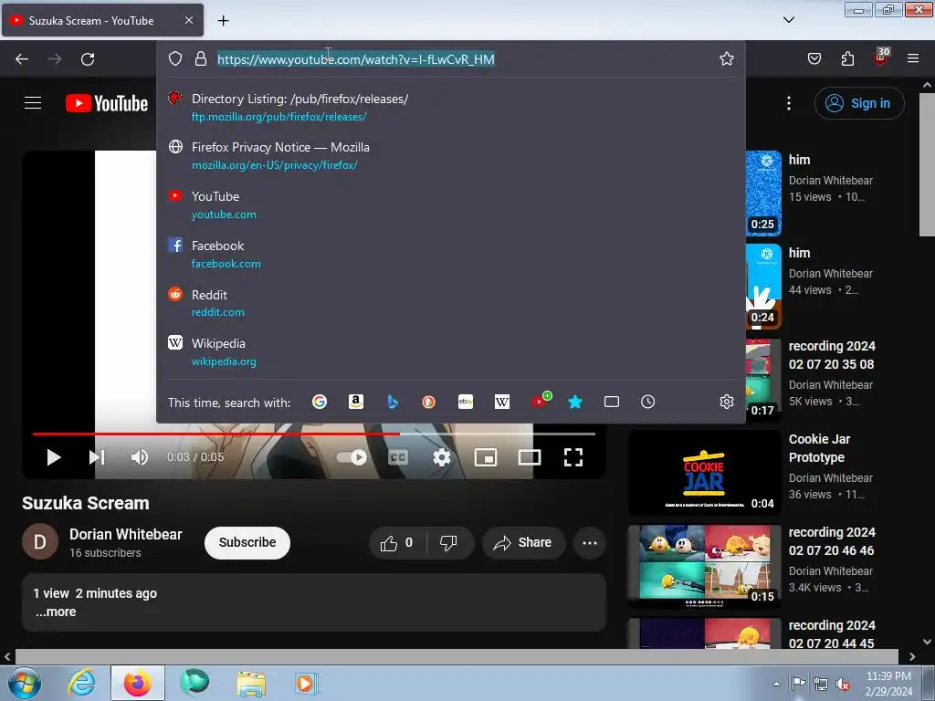Search this time with Google
This screenshot has width=935, height=701.
pyautogui.click(x=320, y=402)
